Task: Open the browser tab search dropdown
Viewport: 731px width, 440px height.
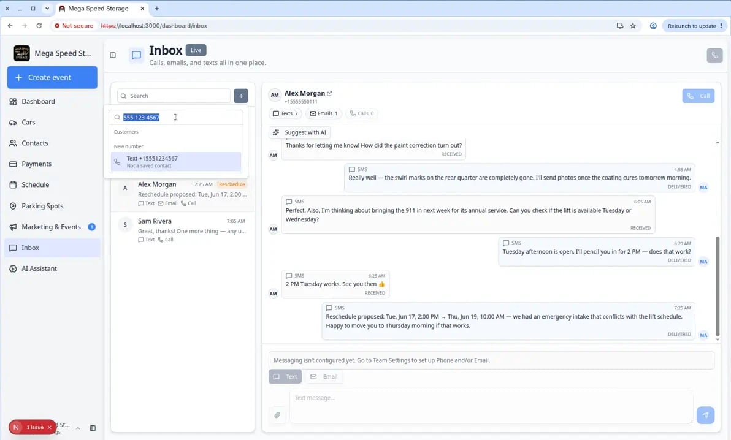Action: [47, 9]
